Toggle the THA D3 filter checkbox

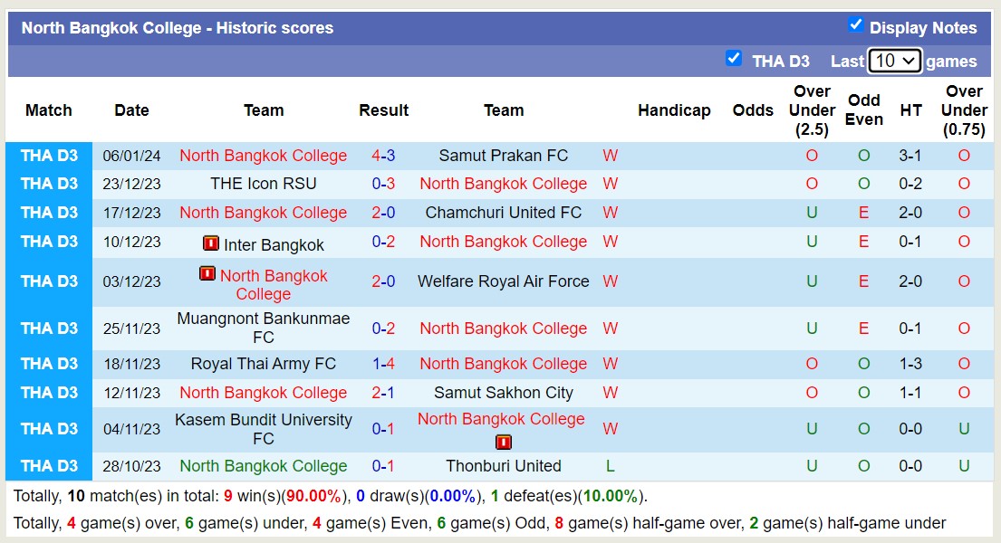(734, 60)
